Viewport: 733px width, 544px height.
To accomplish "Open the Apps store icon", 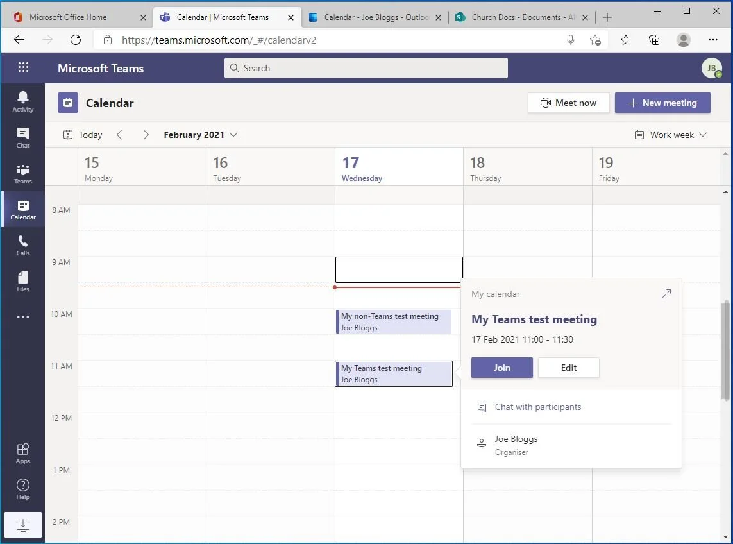I will [x=23, y=454].
